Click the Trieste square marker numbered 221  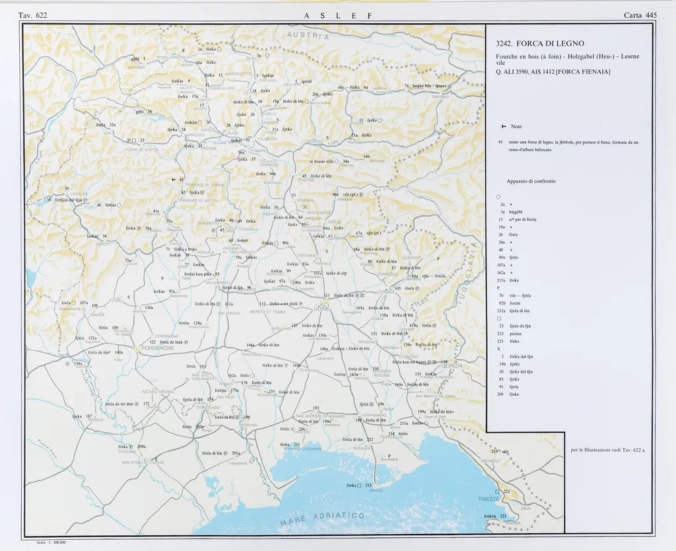click(x=498, y=492)
